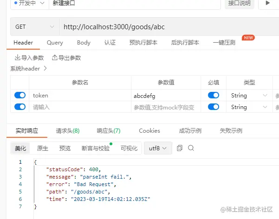Open the utf8 encoding dropdown
This screenshot has width=279, height=219.
pos(158,148)
